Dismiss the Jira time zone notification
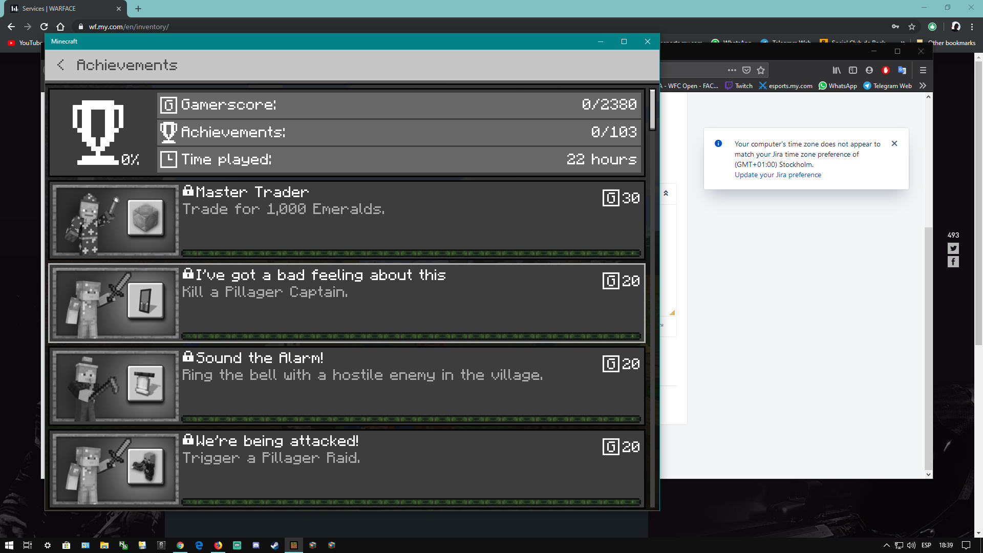 click(x=894, y=143)
